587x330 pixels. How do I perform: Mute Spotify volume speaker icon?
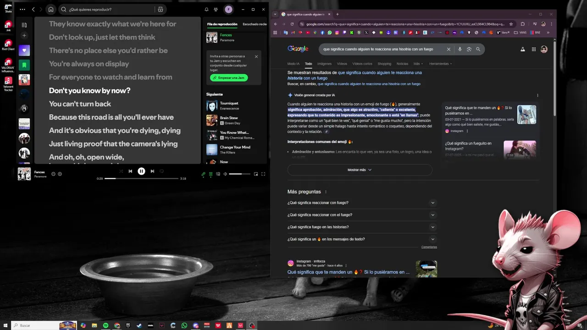point(225,174)
